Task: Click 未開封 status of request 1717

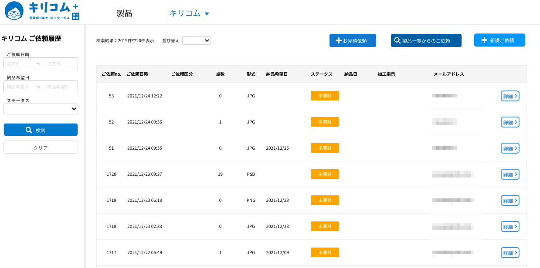Action: [x=325, y=252]
